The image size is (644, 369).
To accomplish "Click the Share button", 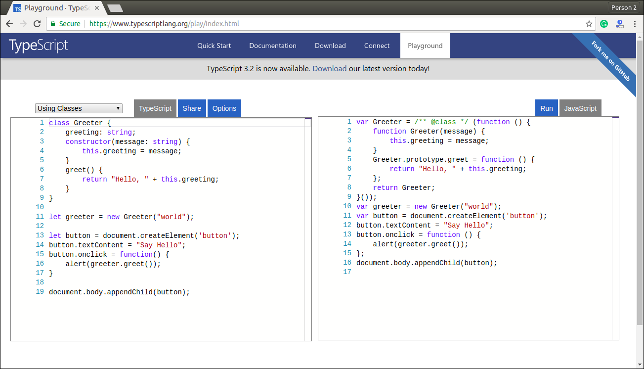I will click(x=192, y=108).
